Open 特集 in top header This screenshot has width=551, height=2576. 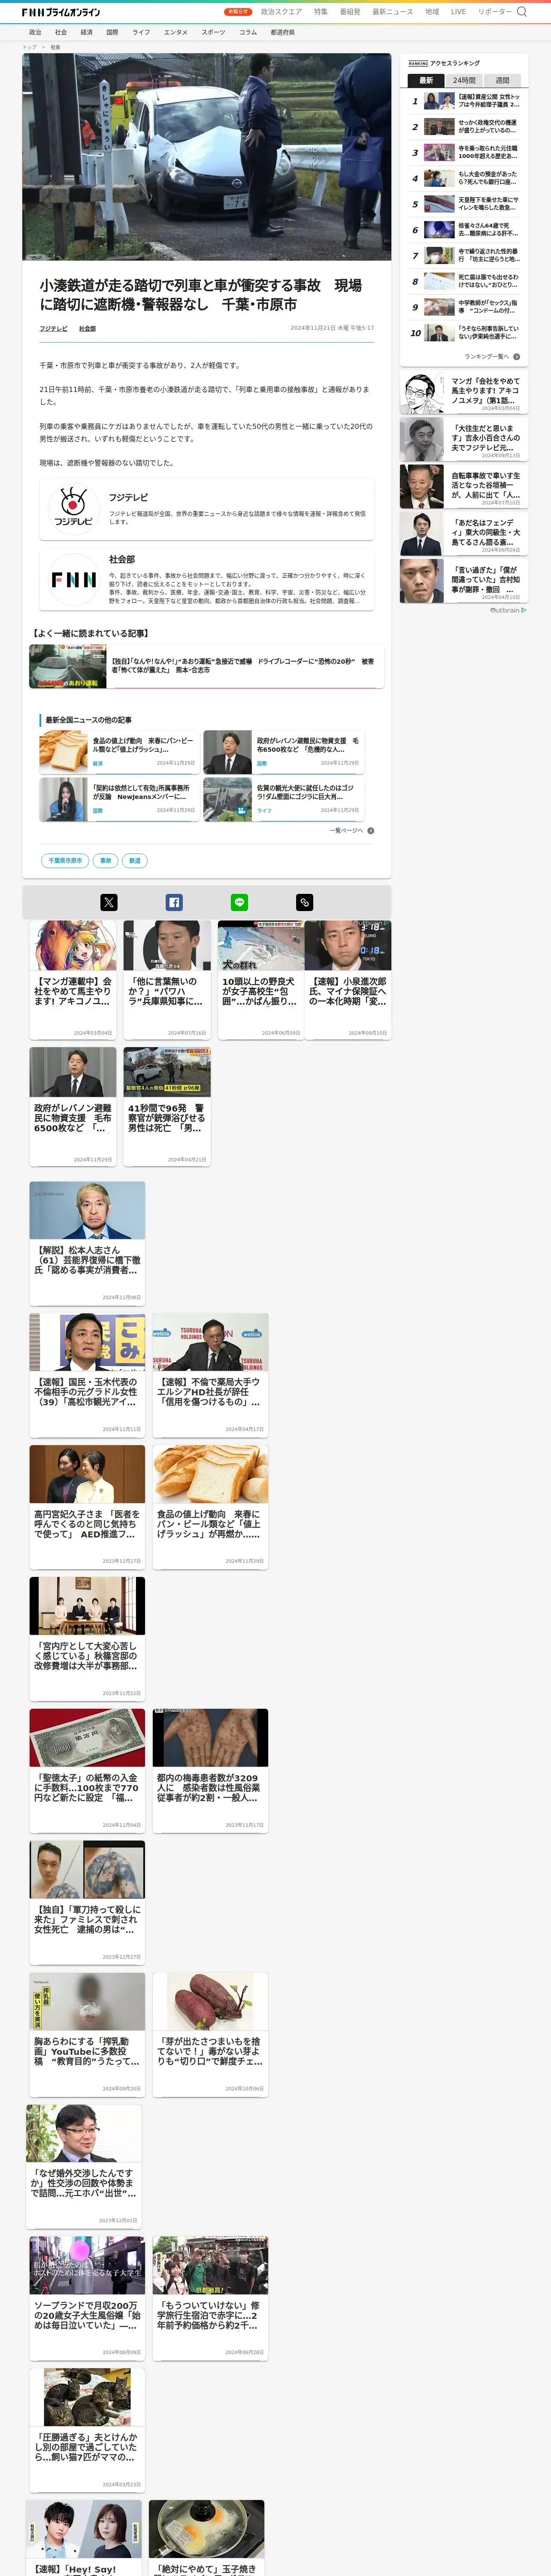[x=321, y=12]
